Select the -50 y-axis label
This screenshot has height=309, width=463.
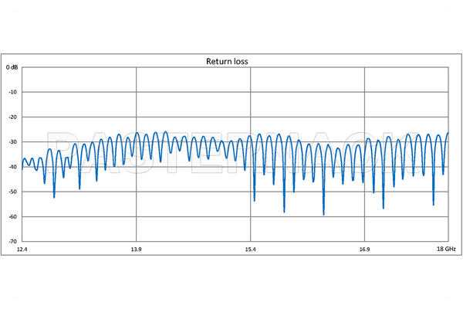[x=13, y=191]
